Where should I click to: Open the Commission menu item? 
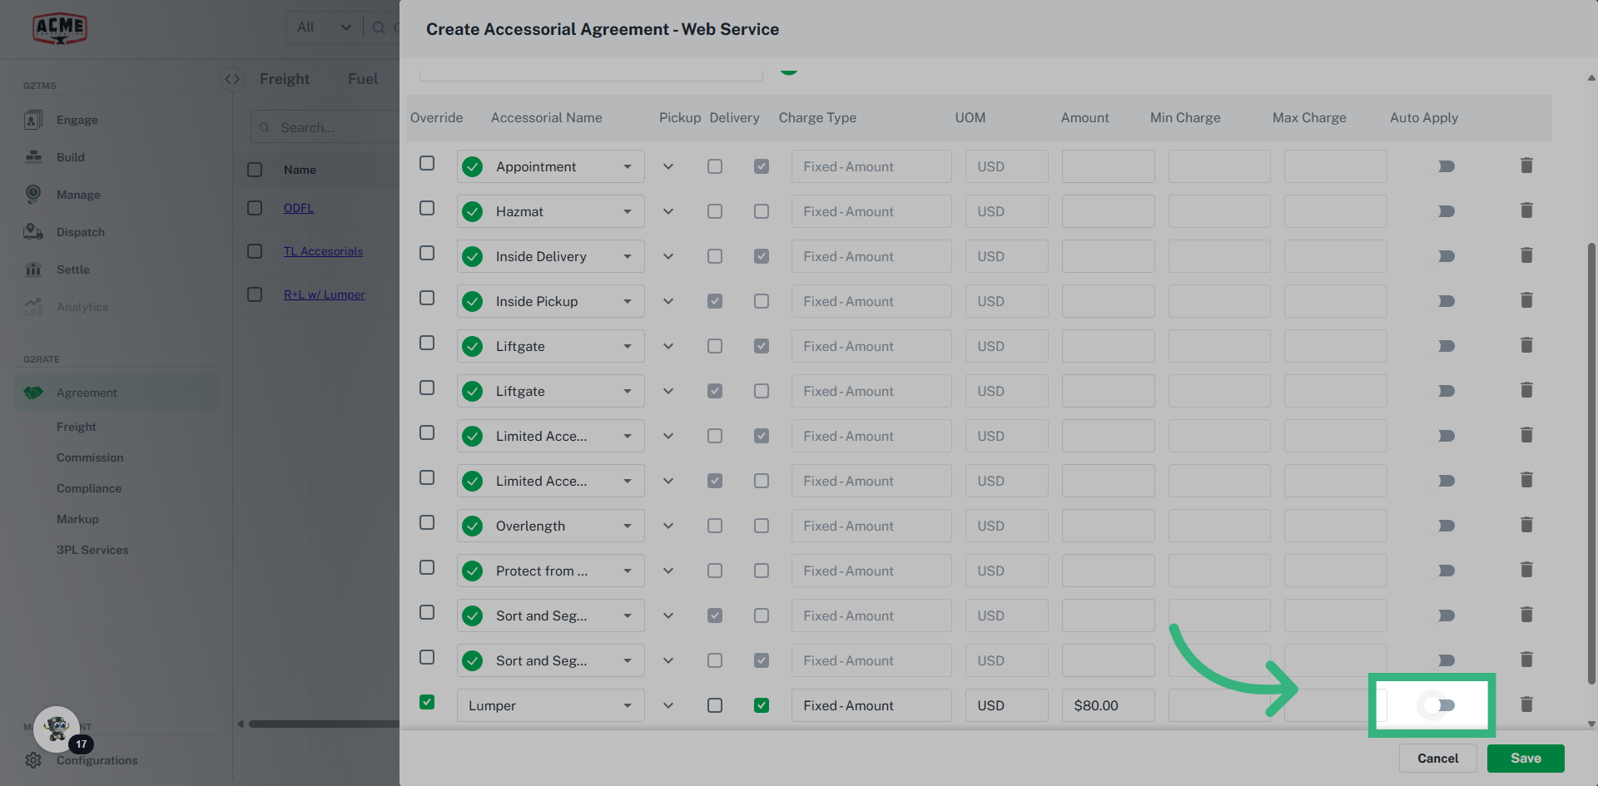coord(90,457)
